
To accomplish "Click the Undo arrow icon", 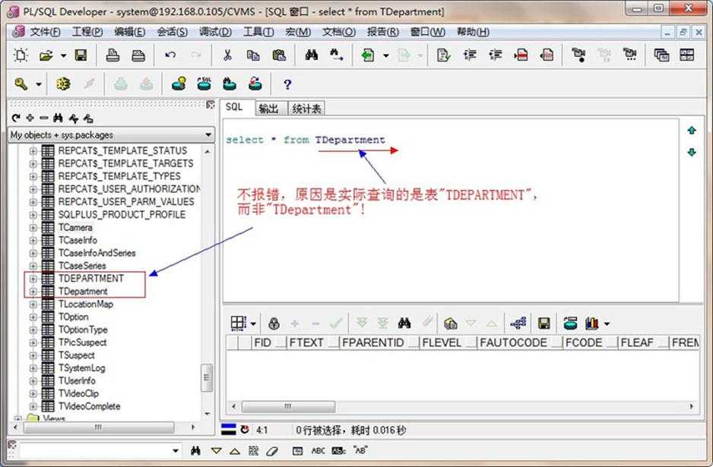I will pyautogui.click(x=170, y=55).
